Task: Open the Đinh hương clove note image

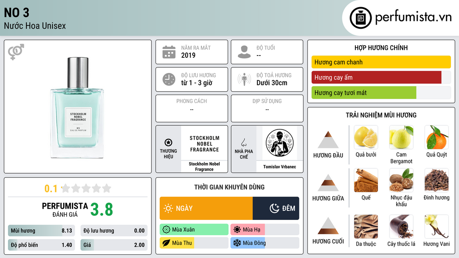Action: coord(437,180)
